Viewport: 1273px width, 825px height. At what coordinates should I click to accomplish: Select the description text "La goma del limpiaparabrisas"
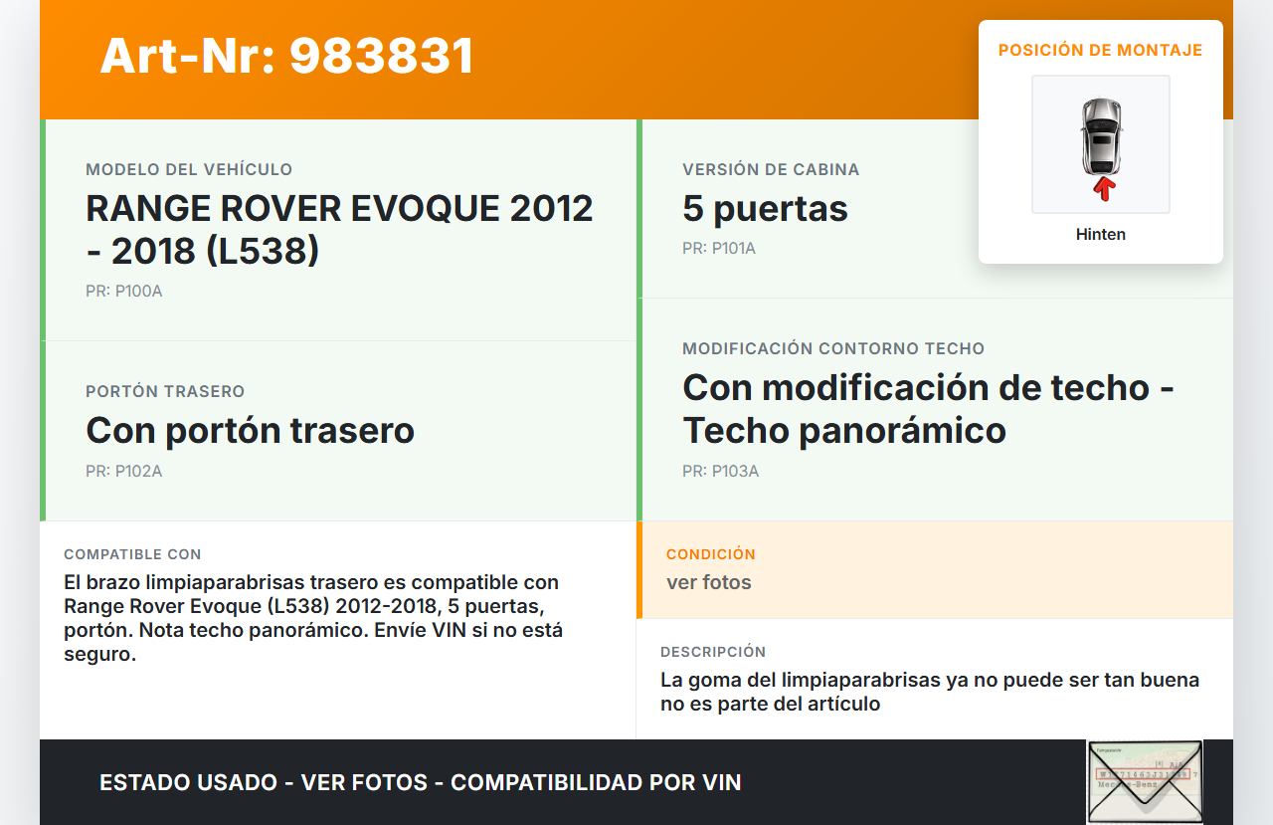click(930, 692)
